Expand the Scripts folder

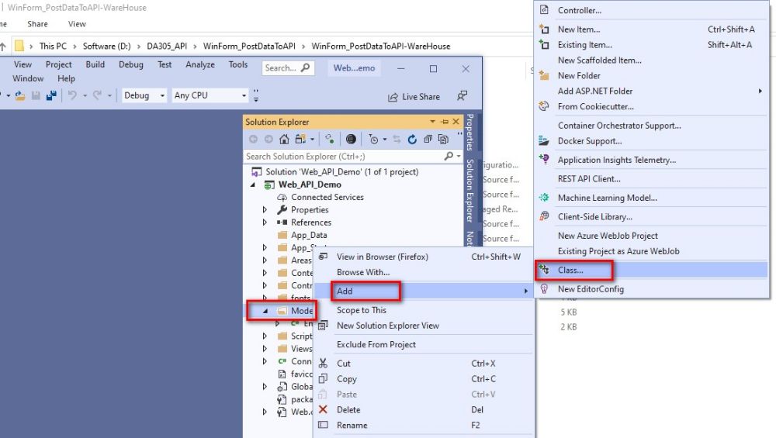pyautogui.click(x=265, y=336)
